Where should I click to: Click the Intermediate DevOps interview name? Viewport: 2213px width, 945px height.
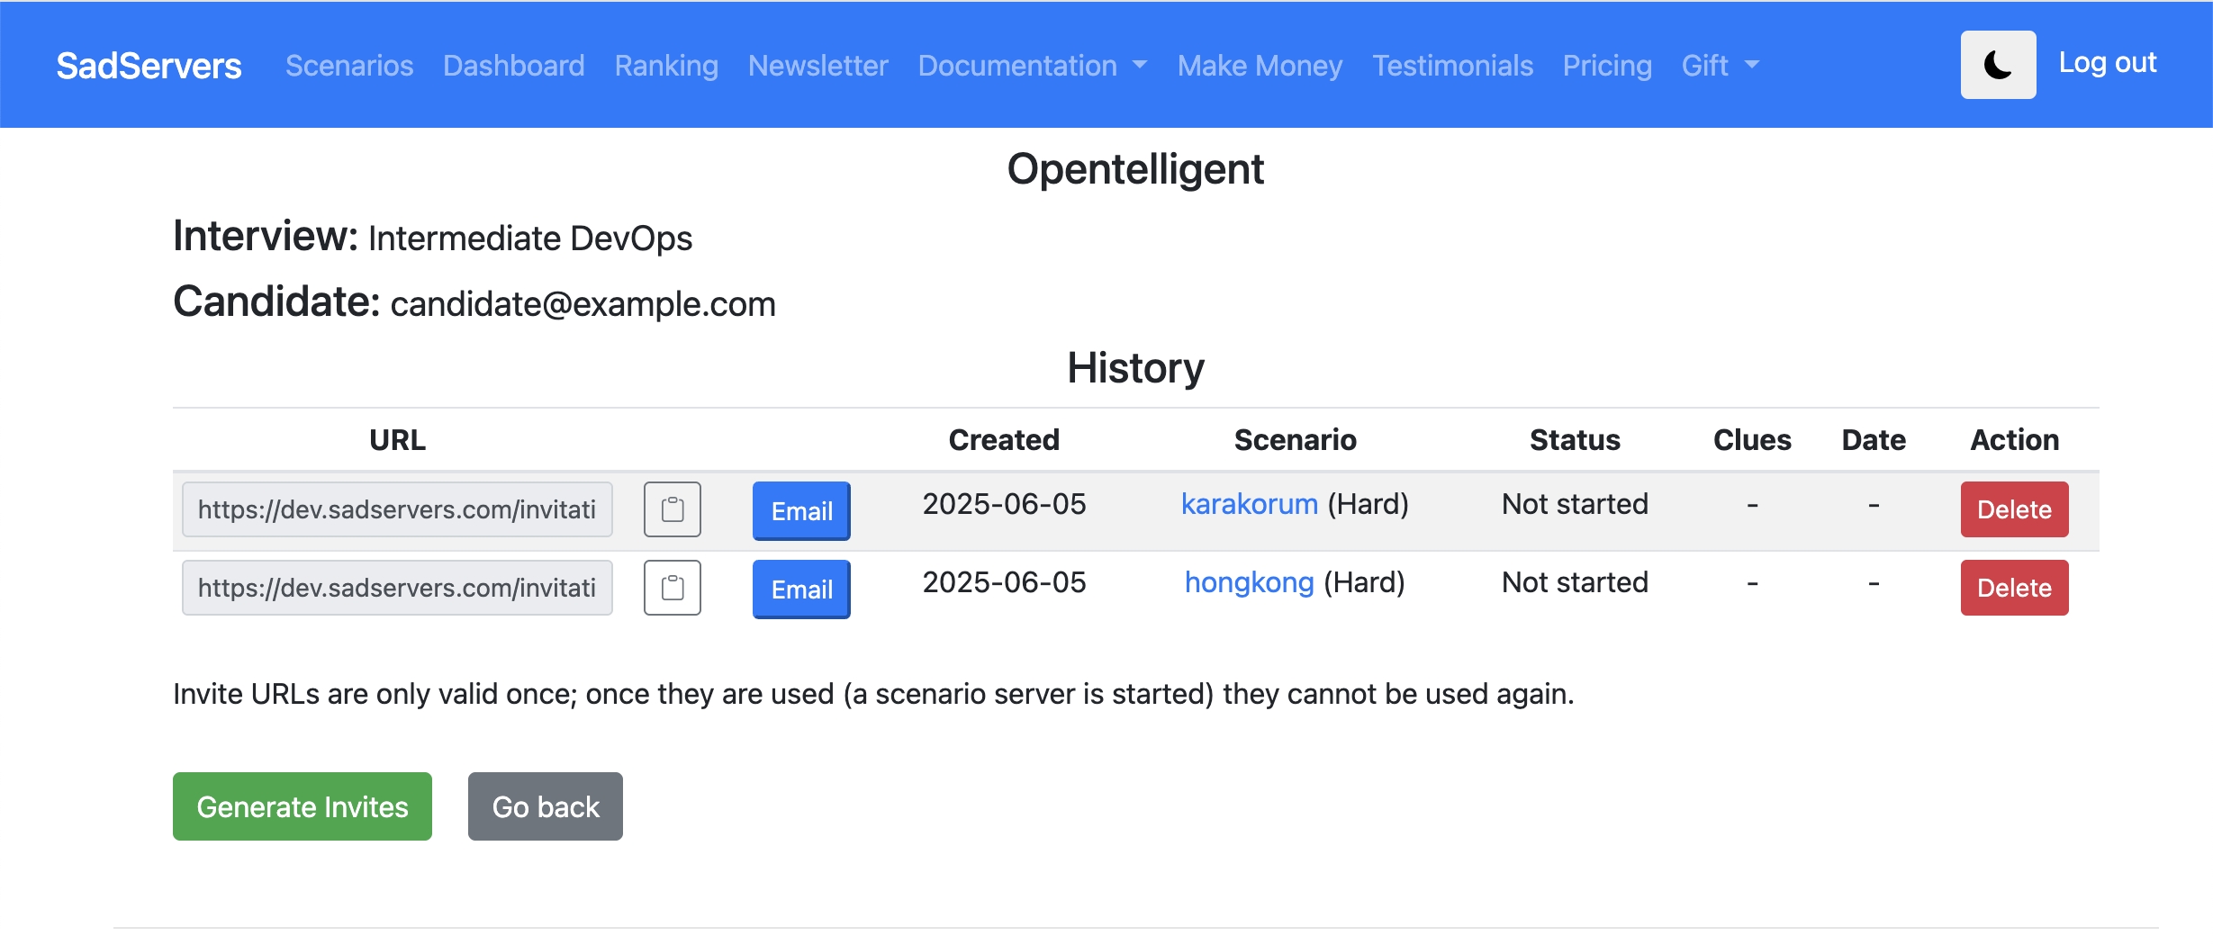pos(530,238)
